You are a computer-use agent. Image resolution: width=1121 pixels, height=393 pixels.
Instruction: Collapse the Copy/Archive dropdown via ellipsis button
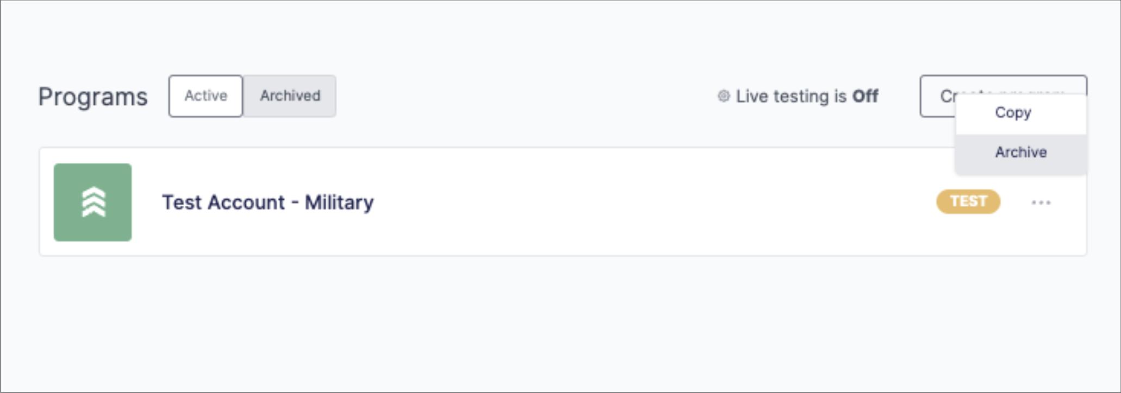1041,202
